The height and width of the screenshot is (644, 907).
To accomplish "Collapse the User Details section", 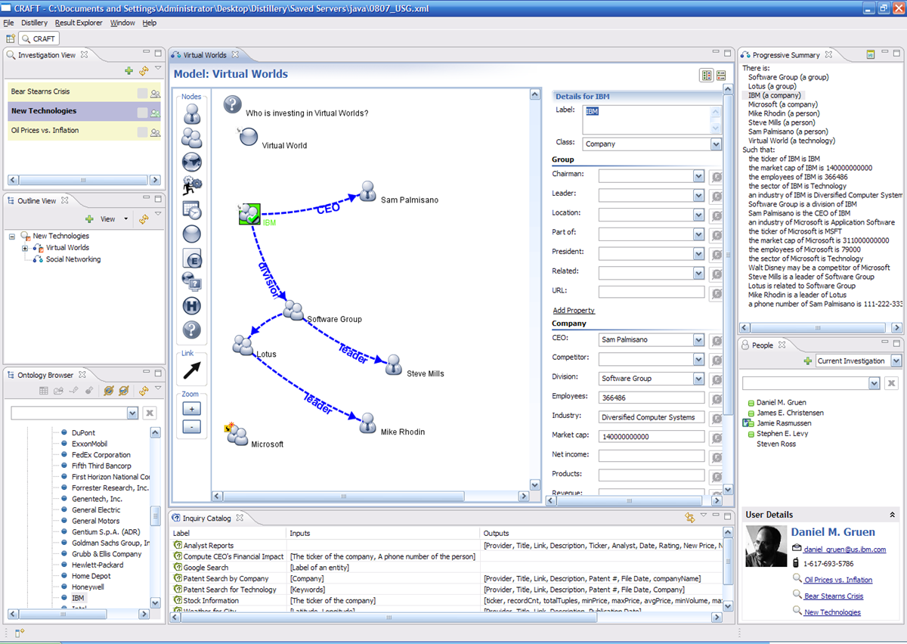I will pyautogui.click(x=892, y=515).
